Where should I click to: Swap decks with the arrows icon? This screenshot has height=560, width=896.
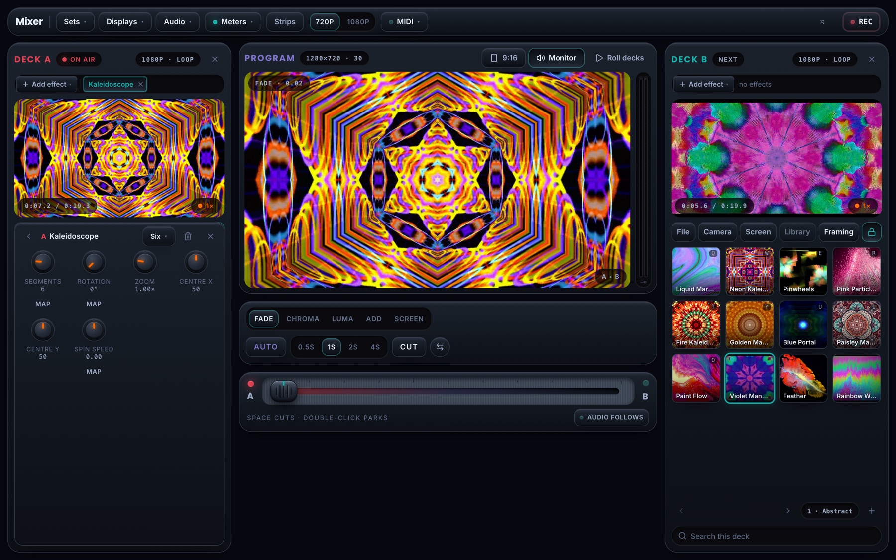coord(440,347)
